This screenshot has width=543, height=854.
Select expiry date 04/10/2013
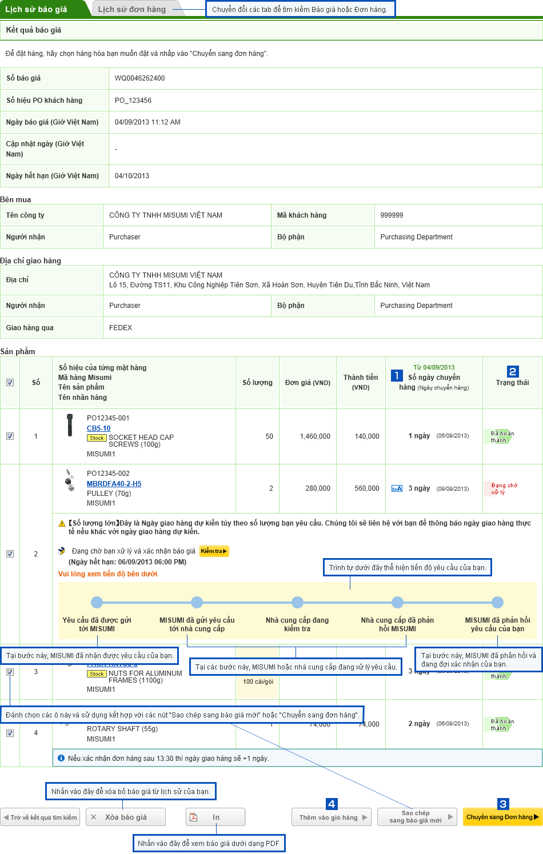pyautogui.click(x=132, y=176)
